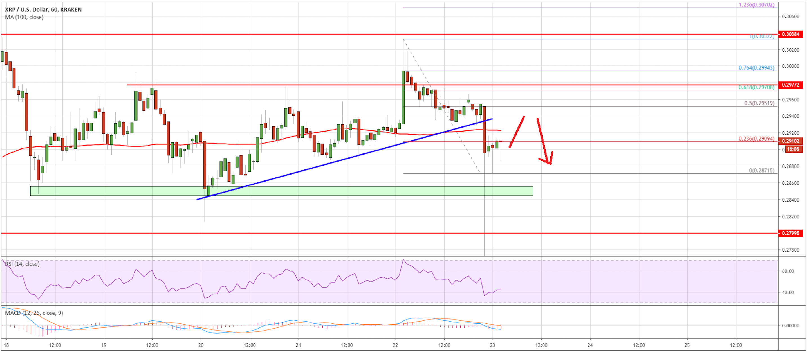Viewport: 807px width, 353px height.
Task: Click the 0.30000 price axis tick
Action: coord(790,66)
